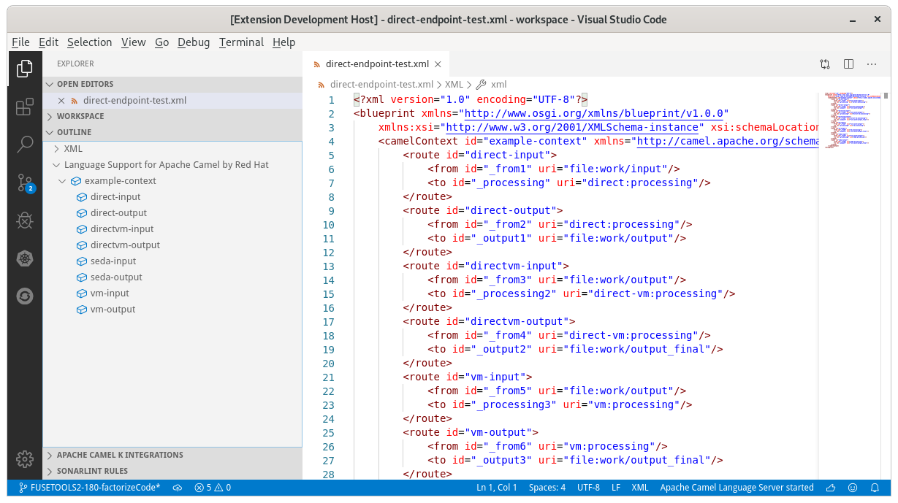Change indentation via Spaces: 4
The width and height of the screenshot is (898, 503).
[547, 488]
